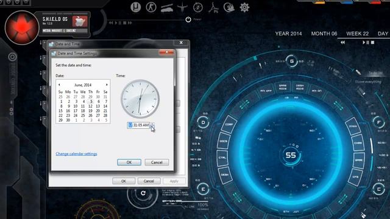Stop playback in the top-right player
This screenshot has width=390, height=219.
(372, 43)
